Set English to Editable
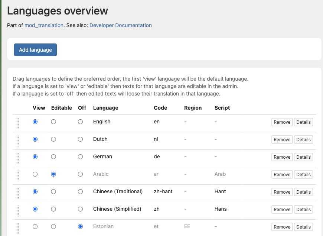Image resolution: width=323 pixels, height=236 pixels. tap(53, 122)
